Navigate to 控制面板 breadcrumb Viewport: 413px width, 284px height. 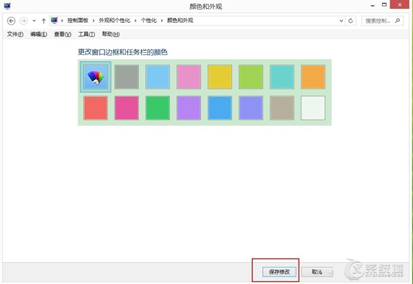[78, 21]
